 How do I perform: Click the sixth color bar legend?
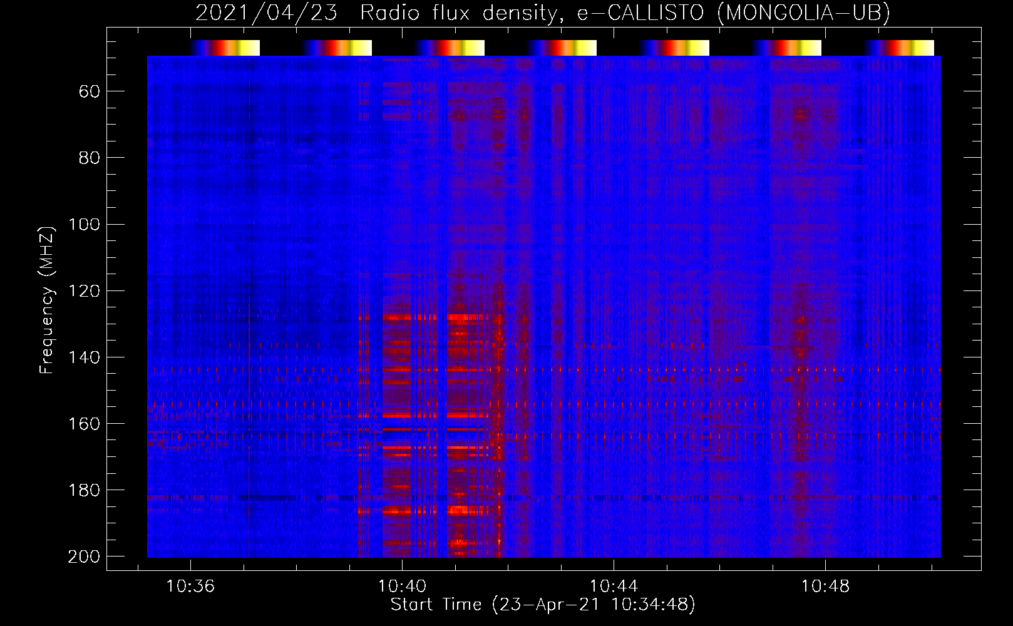tap(787, 48)
